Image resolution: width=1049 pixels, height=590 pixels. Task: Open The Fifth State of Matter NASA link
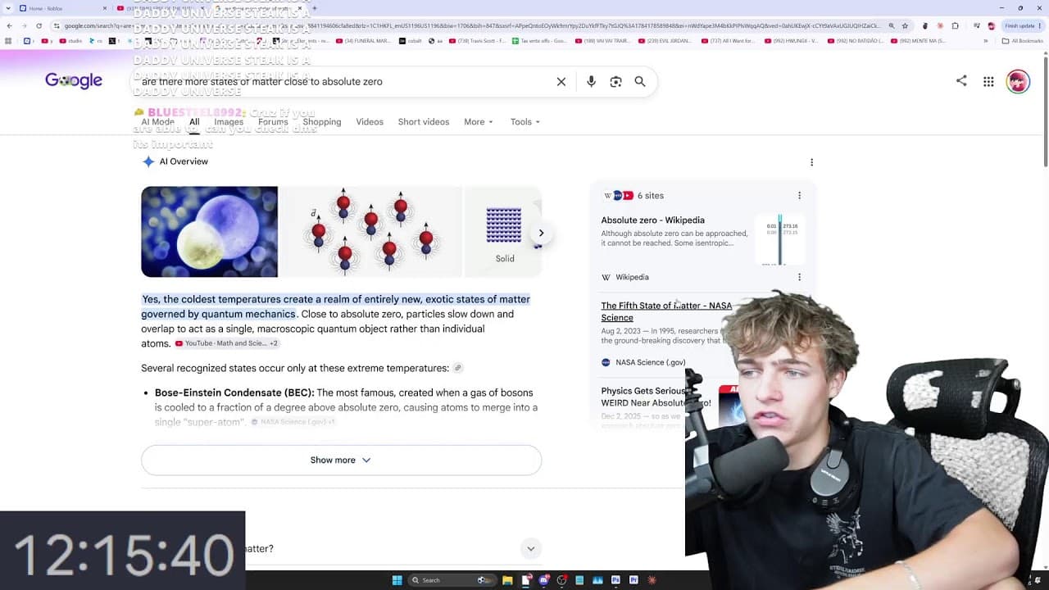coord(666,311)
